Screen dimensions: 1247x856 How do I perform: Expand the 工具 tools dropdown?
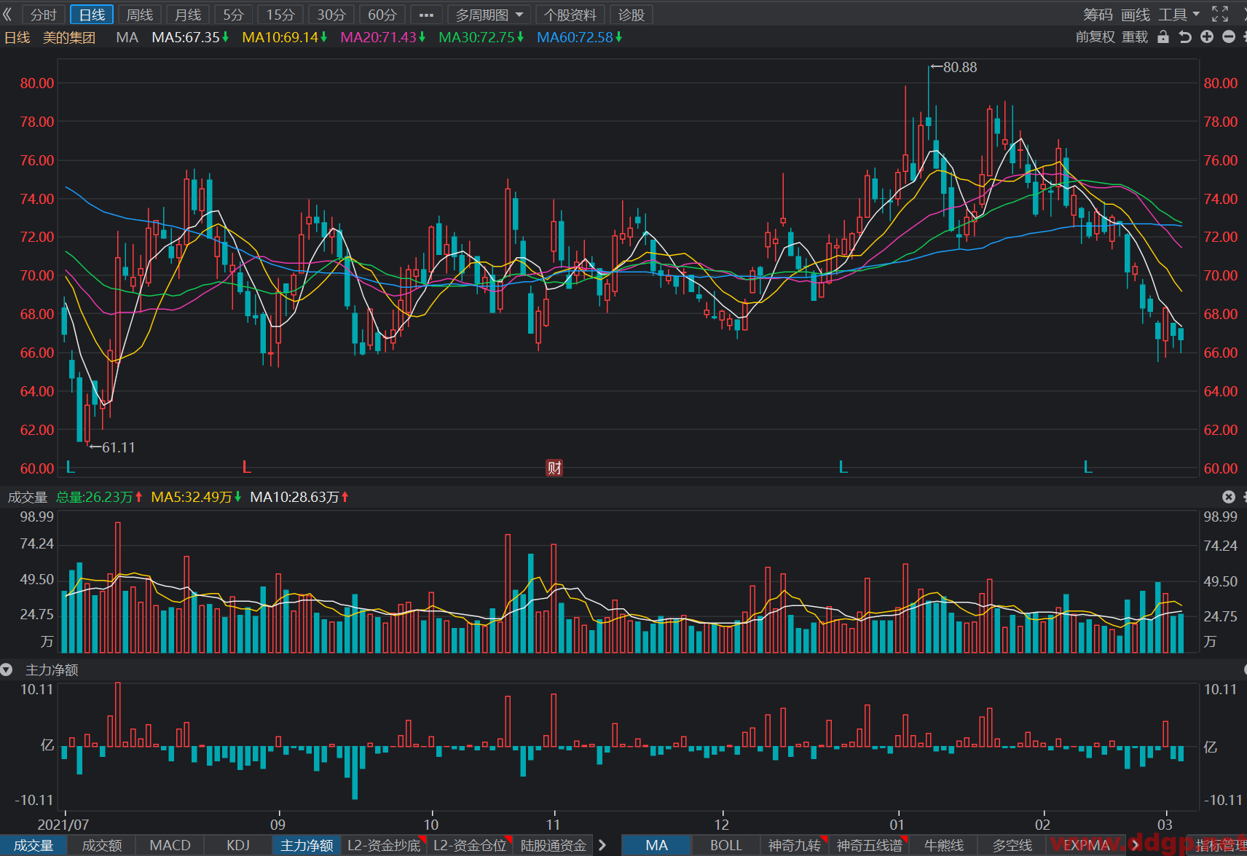click(x=1179, y=15)
